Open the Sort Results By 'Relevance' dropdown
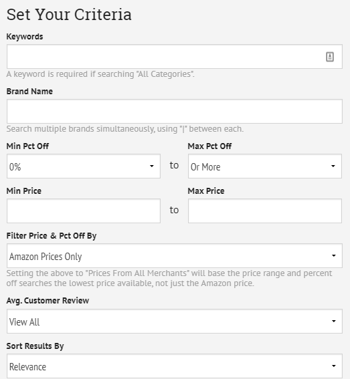350x379 pixels. (175, 366)
